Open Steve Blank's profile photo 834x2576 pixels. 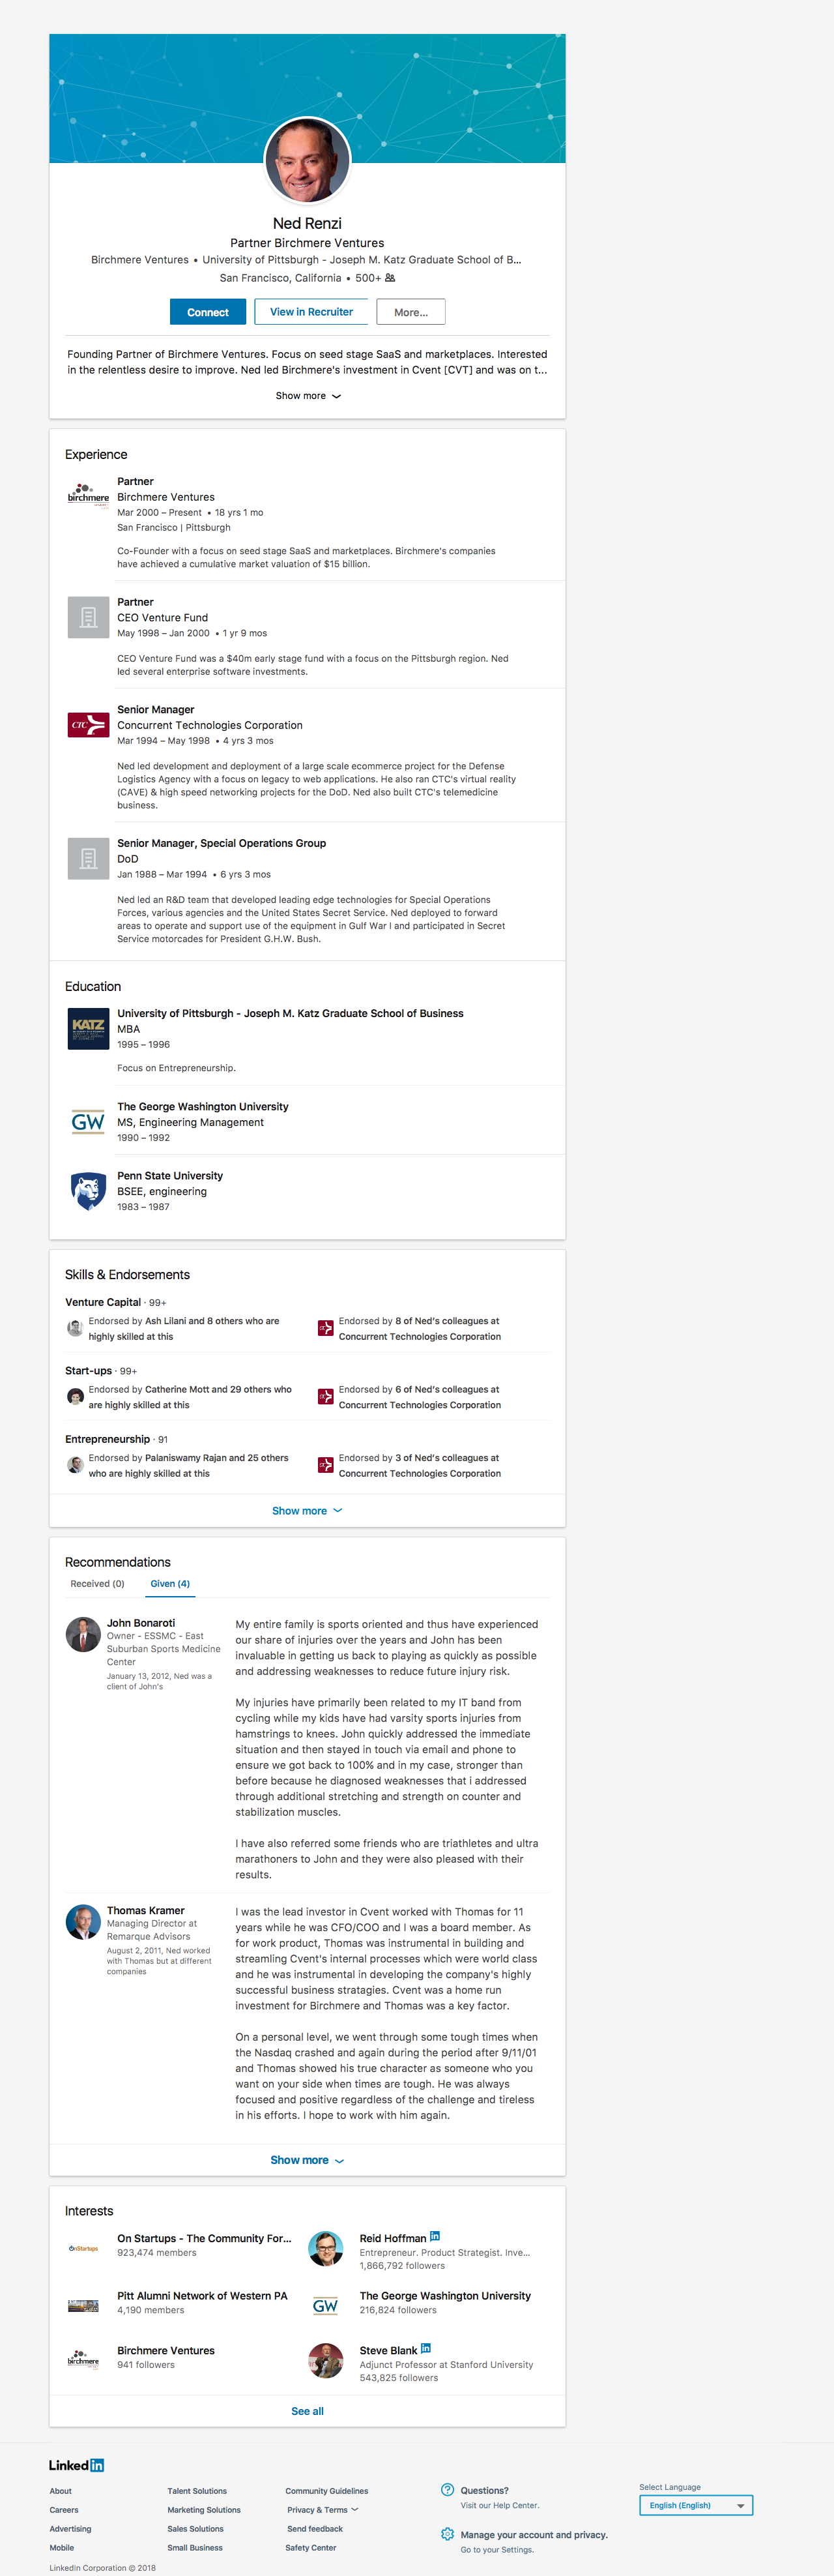[x=326, y=2361]
